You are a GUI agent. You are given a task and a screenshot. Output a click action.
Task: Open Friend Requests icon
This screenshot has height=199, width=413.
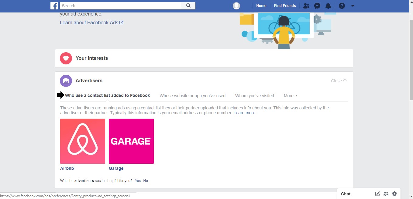306,6
